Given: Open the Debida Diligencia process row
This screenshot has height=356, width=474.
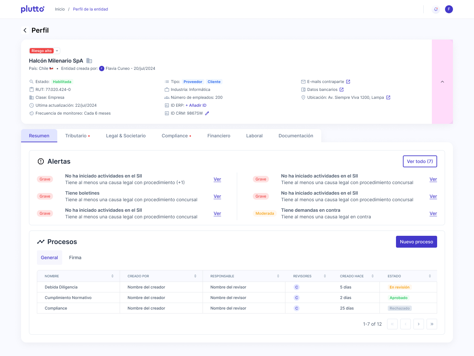Looking at the screenshot, I should (x=61, y=287).
